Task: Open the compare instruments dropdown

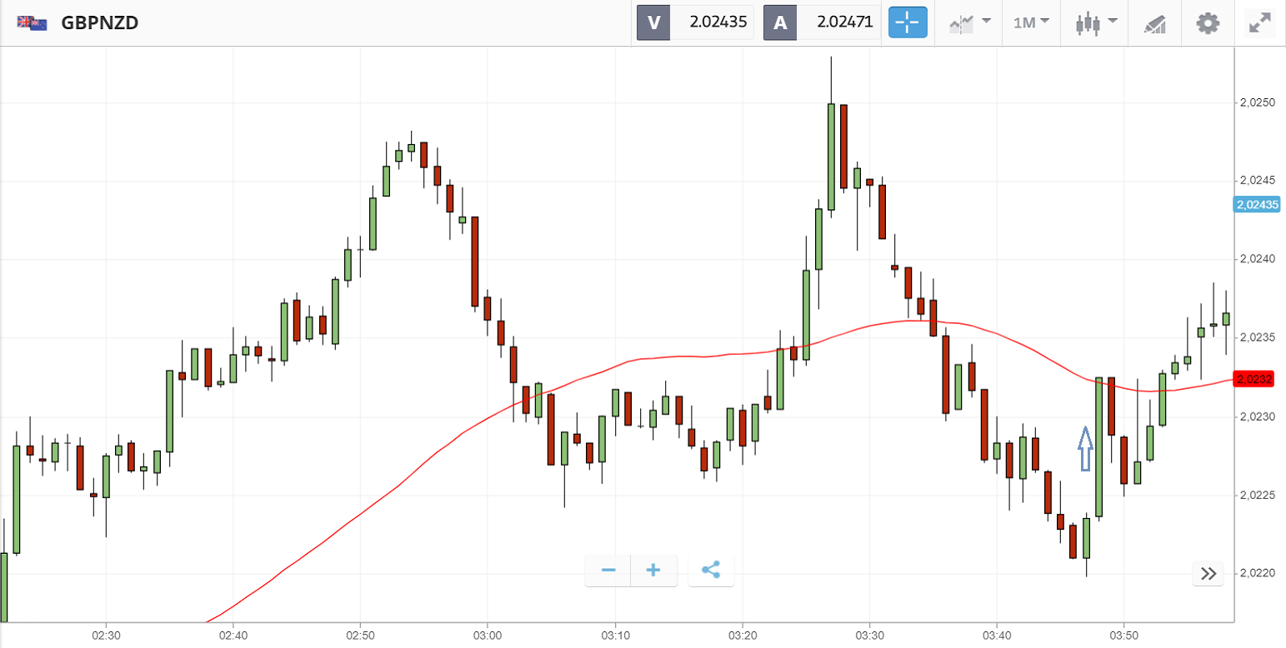Action: [x=970, y=22]
